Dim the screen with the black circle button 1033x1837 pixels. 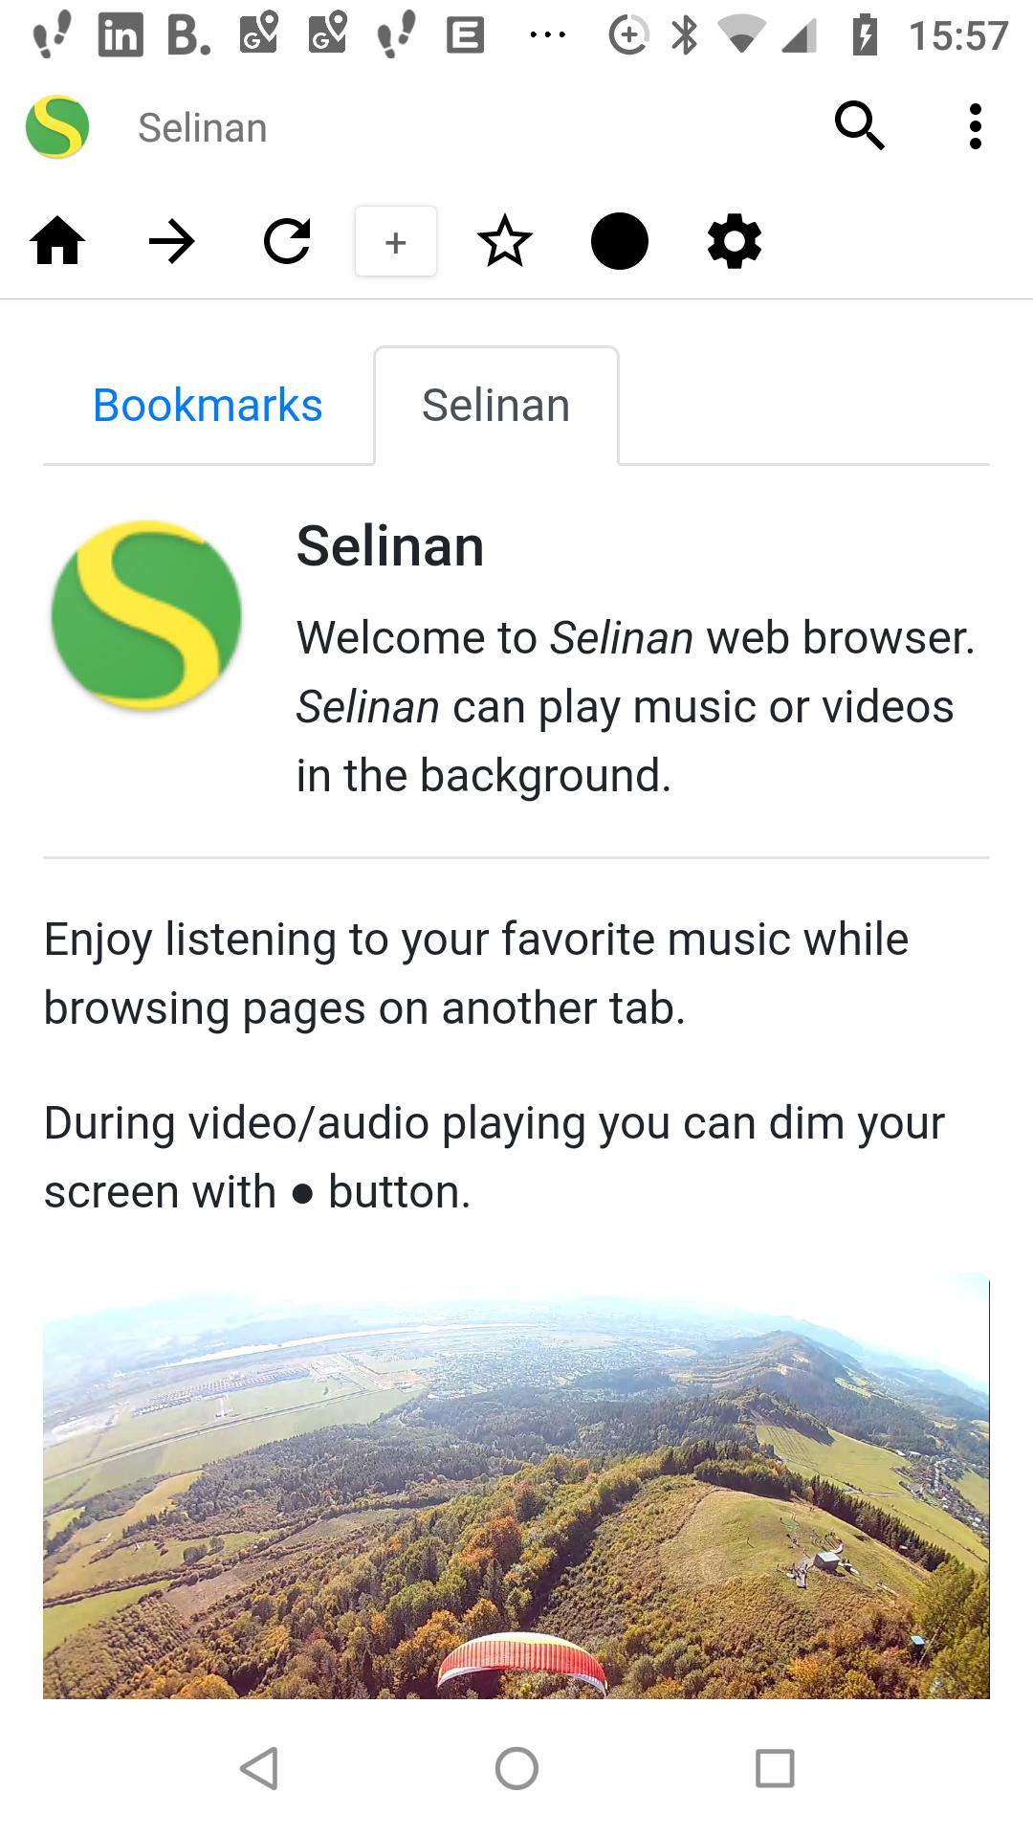click(620, 241)
